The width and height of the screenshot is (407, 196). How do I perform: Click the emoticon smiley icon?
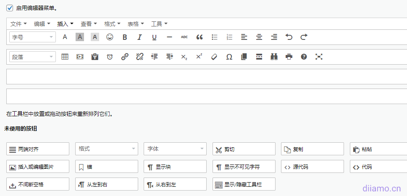tap(110, 37)
